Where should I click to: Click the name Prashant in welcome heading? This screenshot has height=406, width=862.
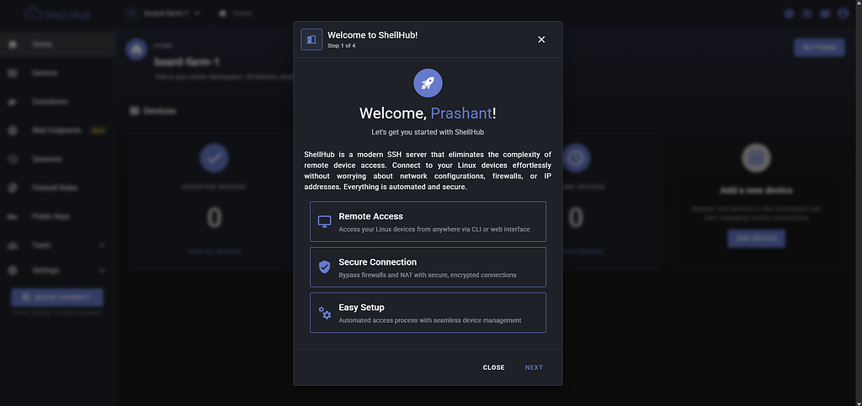point(460,113)
